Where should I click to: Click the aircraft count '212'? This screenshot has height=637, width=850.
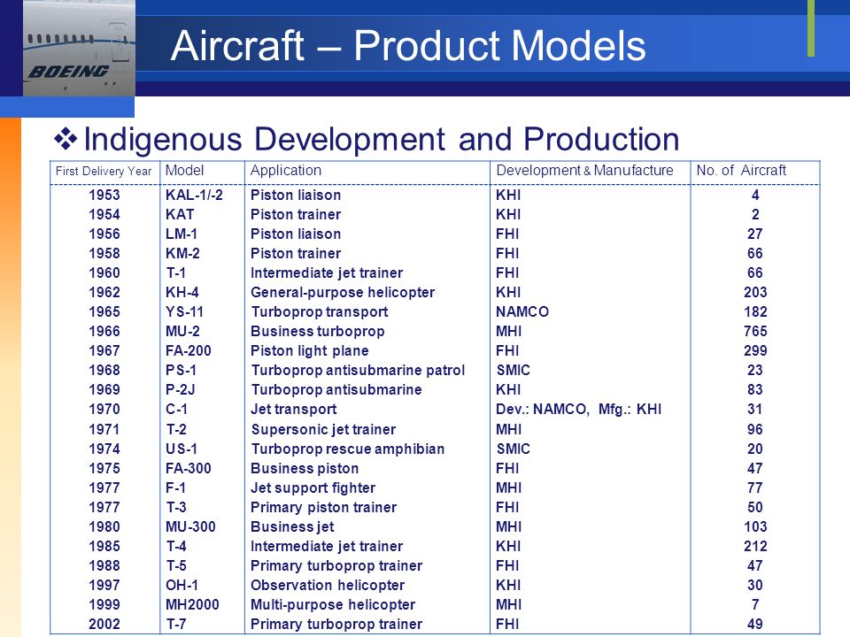point(755,547)
